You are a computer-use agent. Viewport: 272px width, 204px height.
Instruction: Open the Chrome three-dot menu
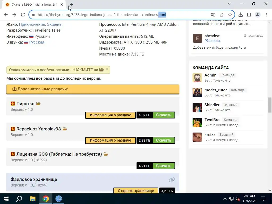click(x=266, y=15)
